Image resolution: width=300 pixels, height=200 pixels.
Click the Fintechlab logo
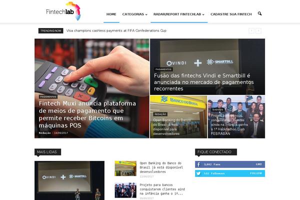tap(63, 11)
